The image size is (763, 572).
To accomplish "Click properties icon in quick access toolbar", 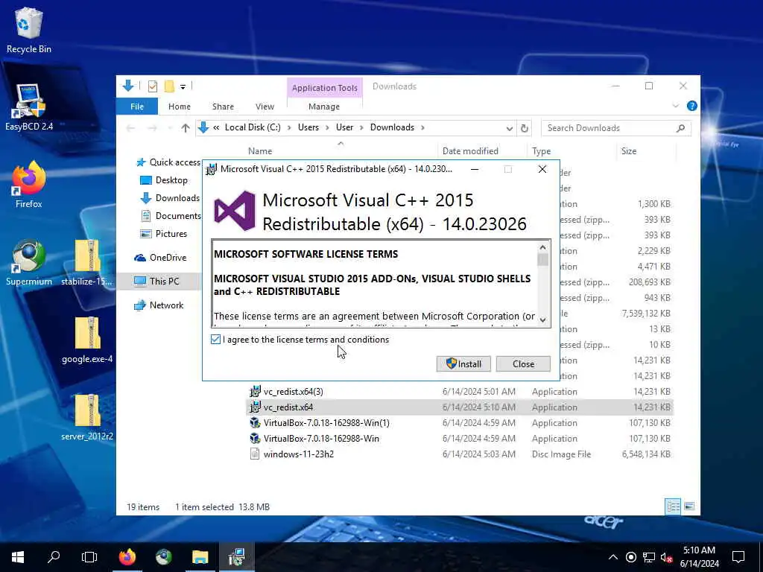I will click(x=152, y=86).
